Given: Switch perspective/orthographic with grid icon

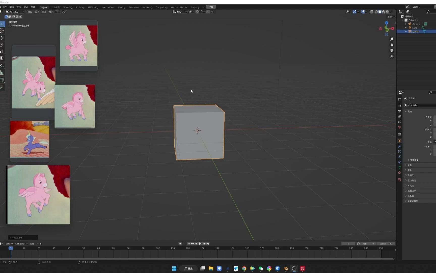Looking at the screenshot, I should [x=392, y=56].
